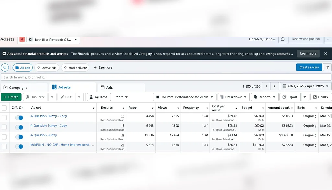This screenshot has width=332, height=190.
Task: Toggle off the 4-Question Survey ad set
Action: 19,137
